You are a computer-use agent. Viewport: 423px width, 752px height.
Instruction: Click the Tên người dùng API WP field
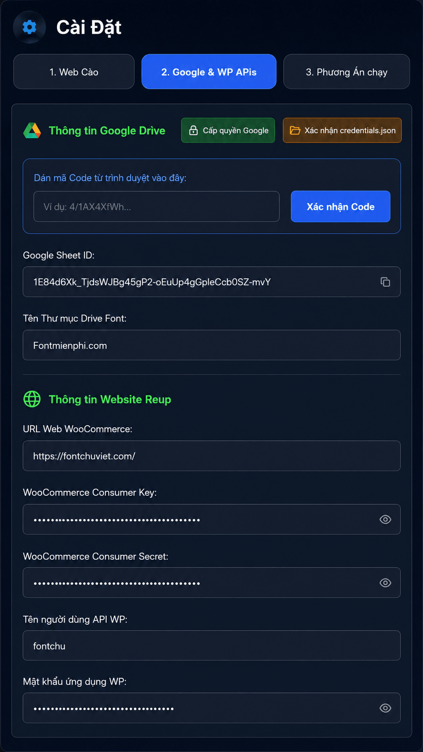(212, 646)
